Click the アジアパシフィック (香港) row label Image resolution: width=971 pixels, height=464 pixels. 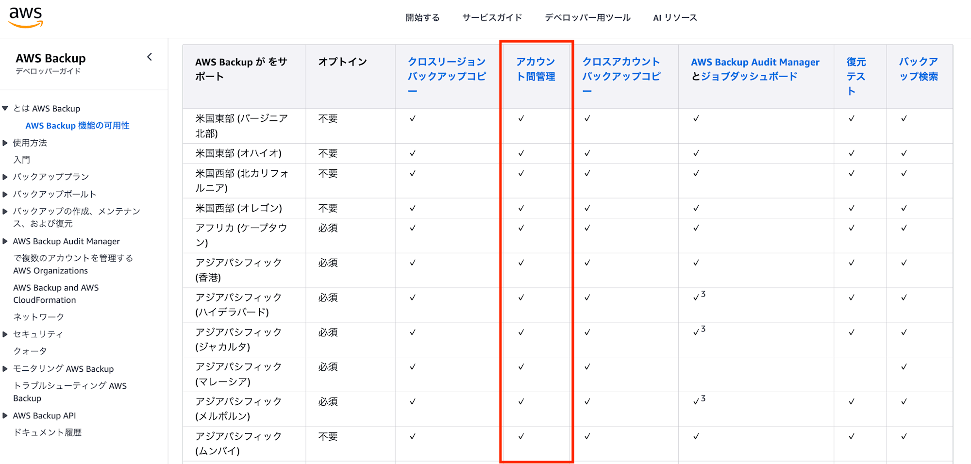click(x=238, y=270)
